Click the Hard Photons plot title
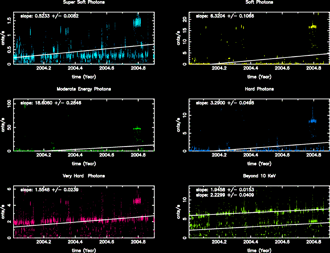Image resolution: width=330 pixels, height=253 pixels. tap(259, 89)
